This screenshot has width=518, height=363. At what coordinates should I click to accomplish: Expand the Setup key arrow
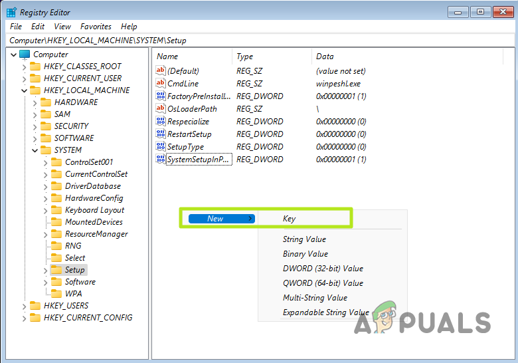pyautogui.click(x=46, y=271)
